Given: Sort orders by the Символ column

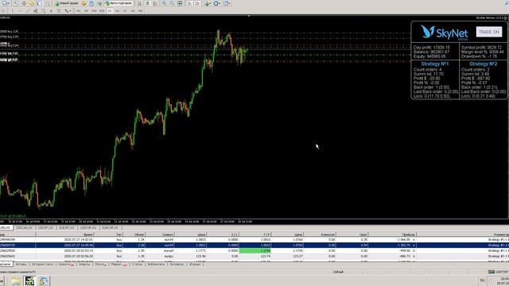Looking at the screenshot, I should 159,234.
